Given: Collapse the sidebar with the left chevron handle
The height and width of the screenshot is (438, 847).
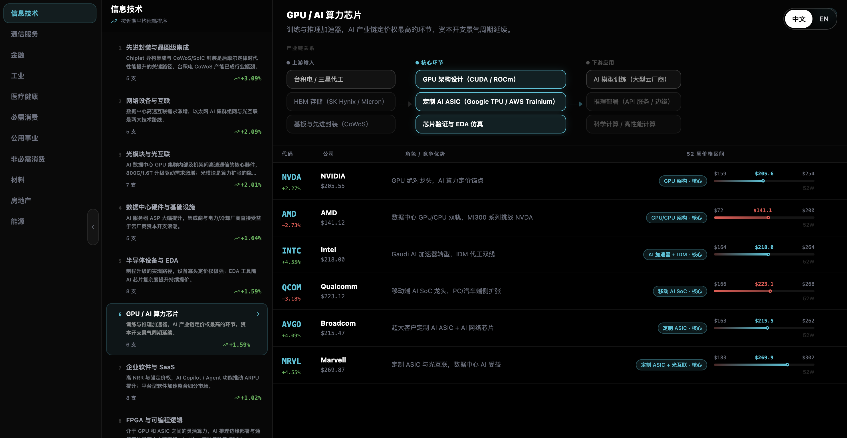Looking at the screenshot, I should tap(93, 227).
